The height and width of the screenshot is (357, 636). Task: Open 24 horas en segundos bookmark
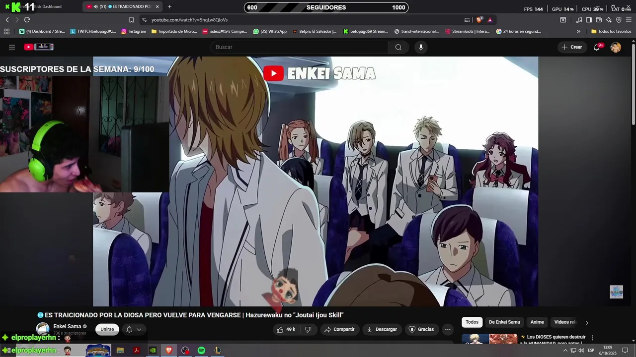click(519, 31)
